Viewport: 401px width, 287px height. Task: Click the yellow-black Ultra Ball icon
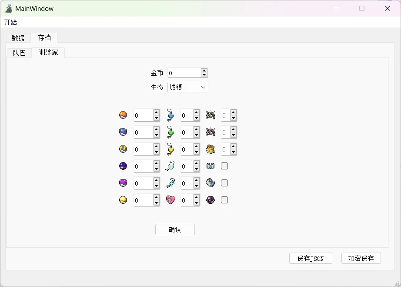point(123,149)
